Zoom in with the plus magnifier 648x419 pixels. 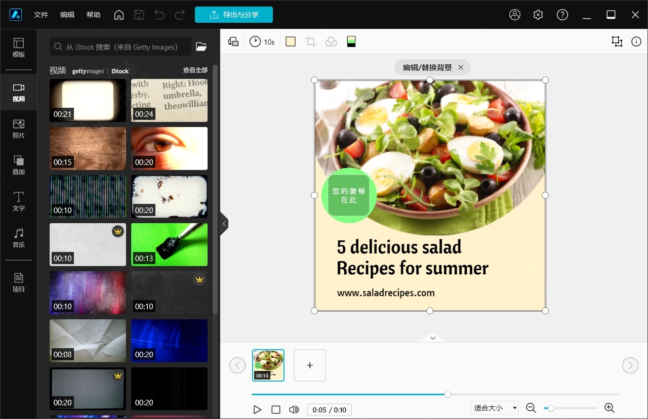click(610, 408)
